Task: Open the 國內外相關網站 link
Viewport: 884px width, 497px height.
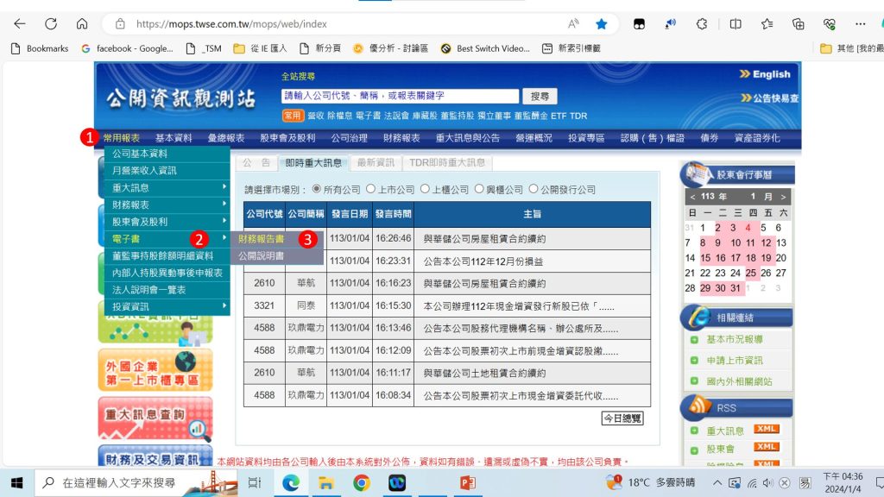Action: 739,381
